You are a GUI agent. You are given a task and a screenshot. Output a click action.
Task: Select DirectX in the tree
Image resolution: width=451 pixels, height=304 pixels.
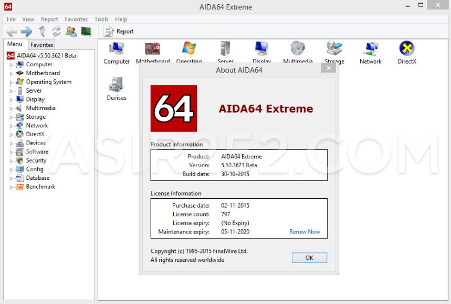click(35, 134)
